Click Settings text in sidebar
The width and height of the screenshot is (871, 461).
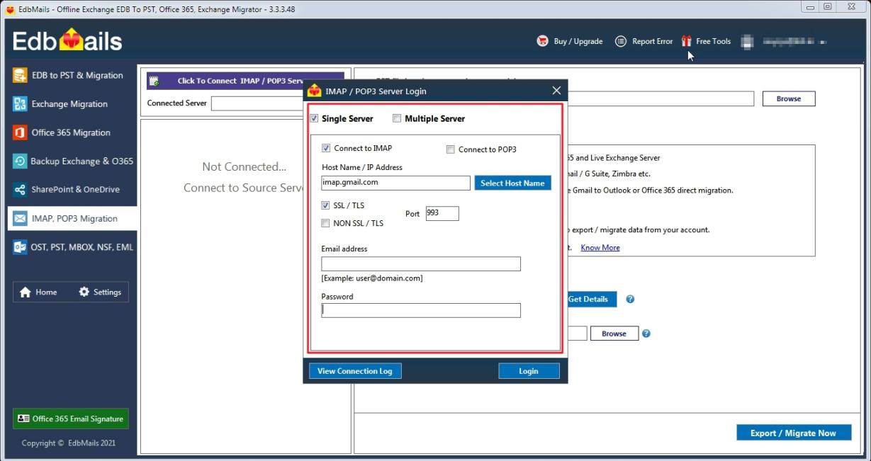(107, 292)
